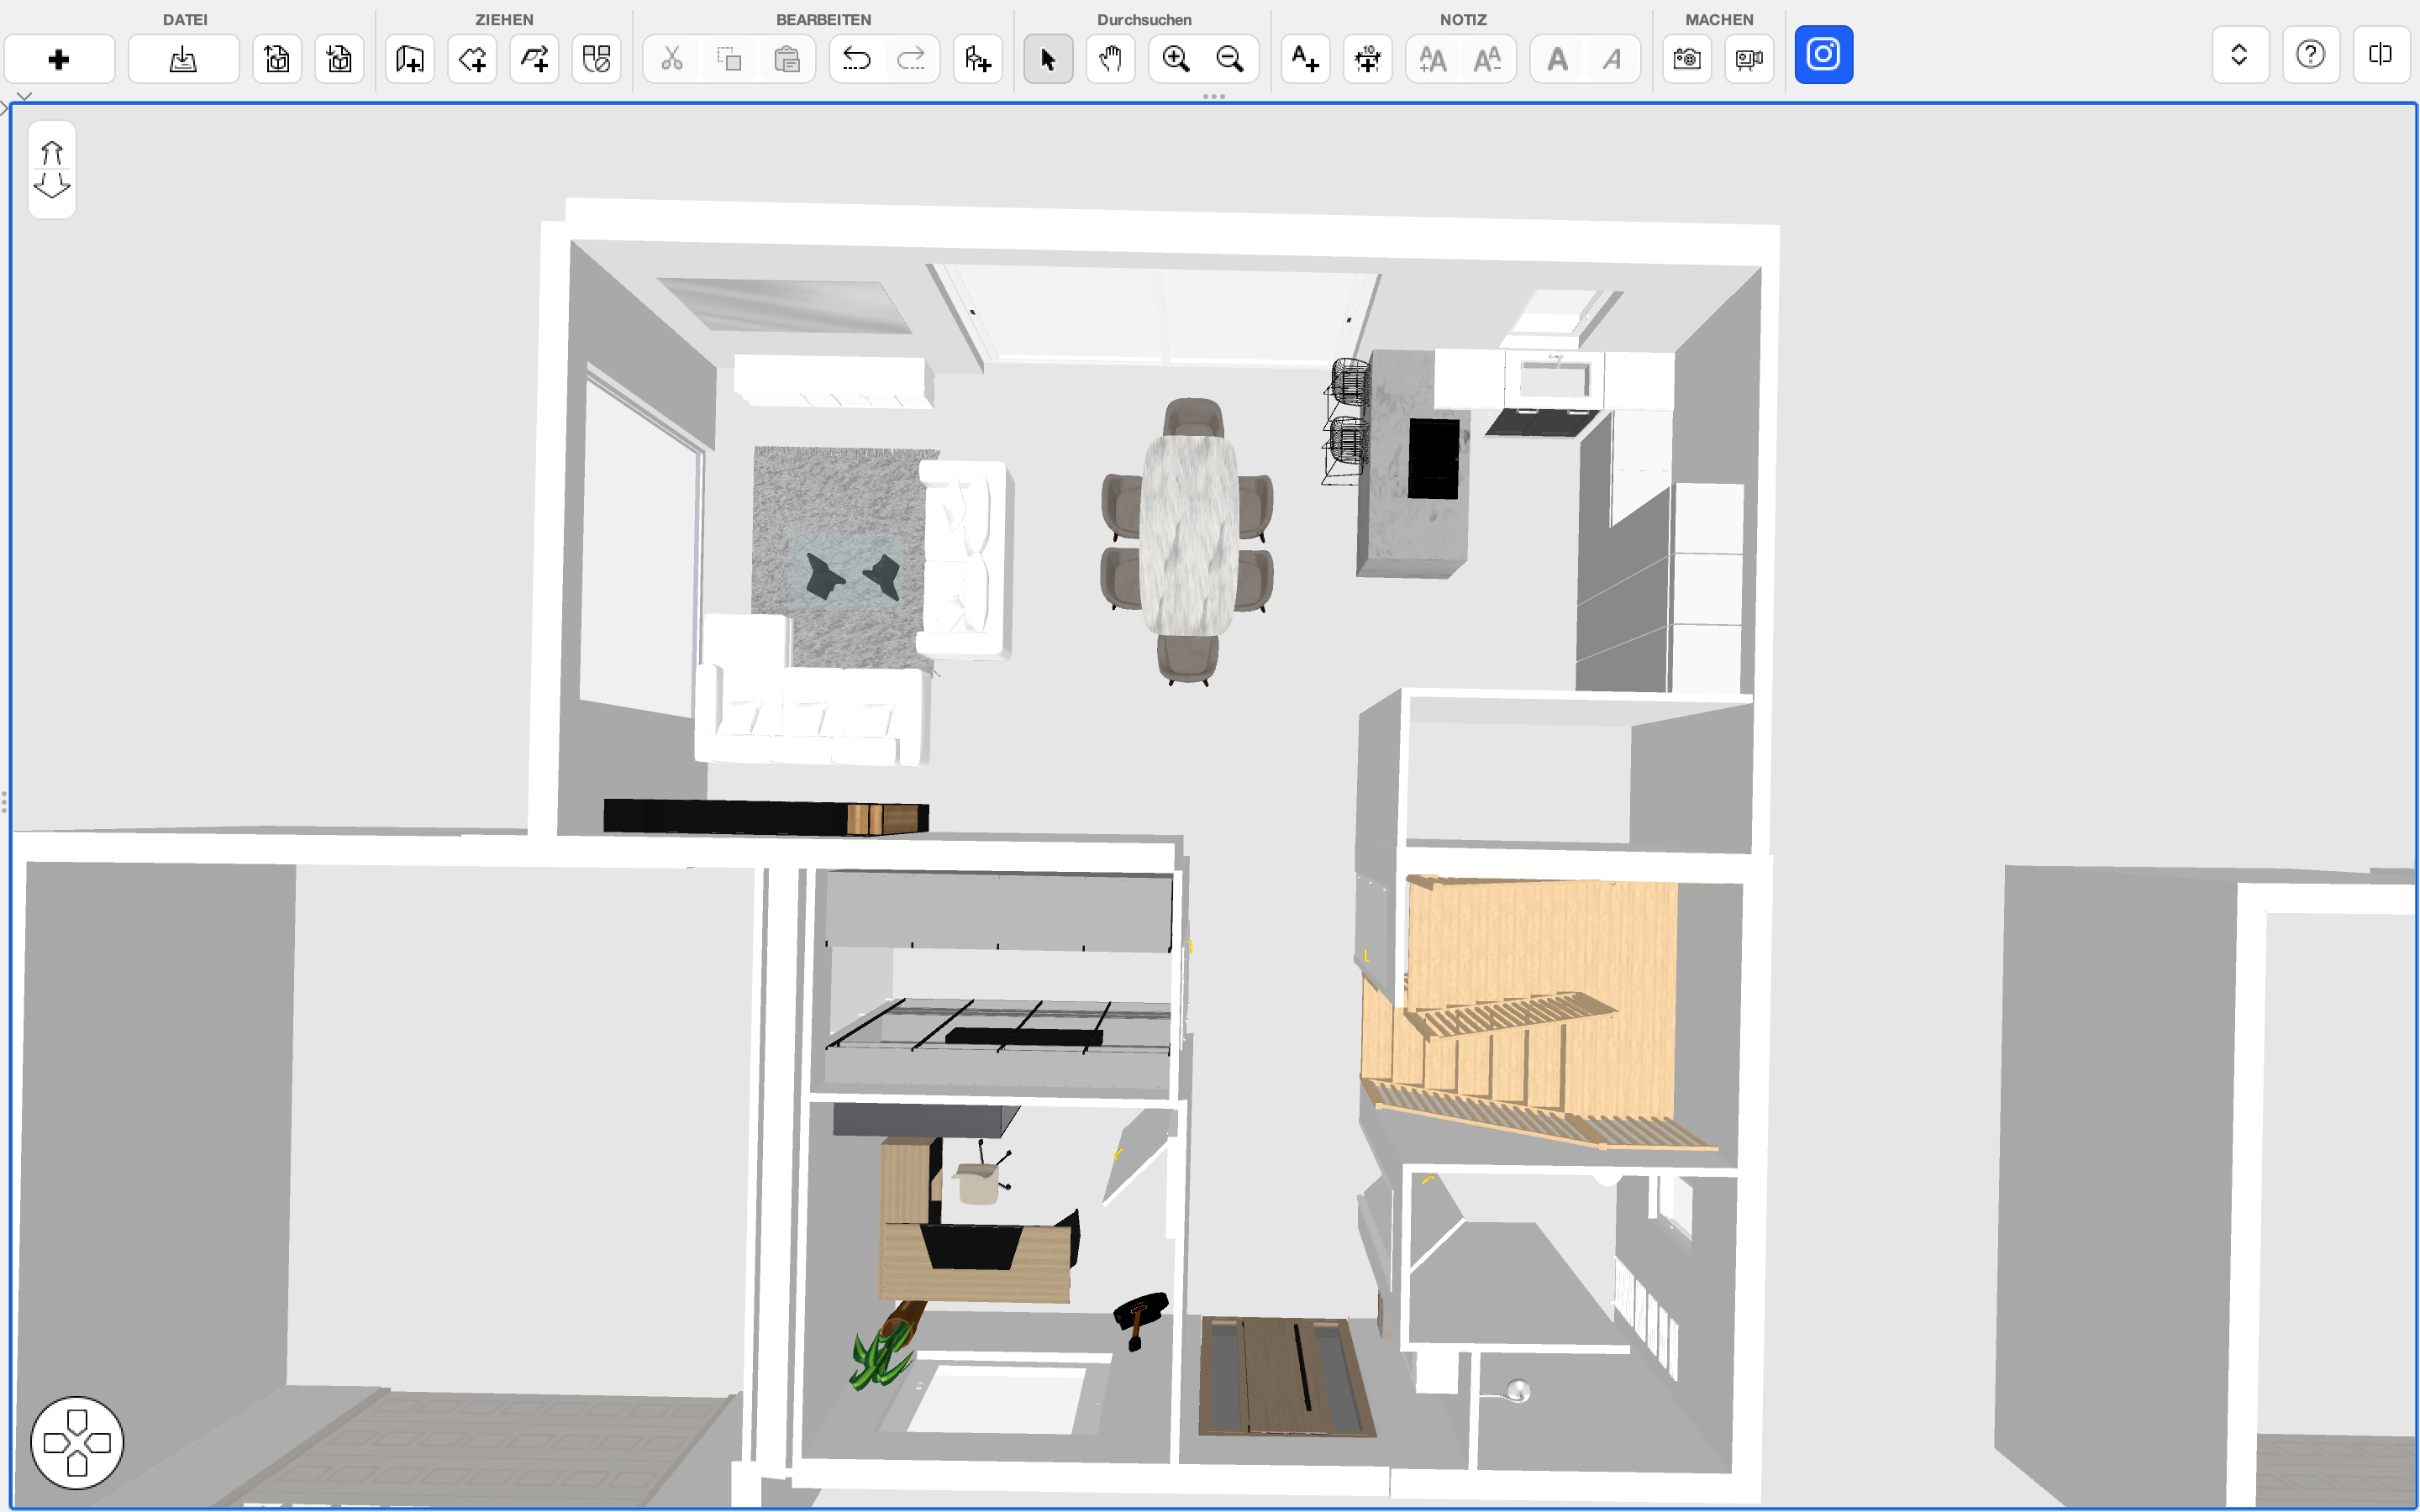The height and width of the screenshot is (1512, 2420).
Task: Toggle the split side panel button
Action: coord(2380,55)
